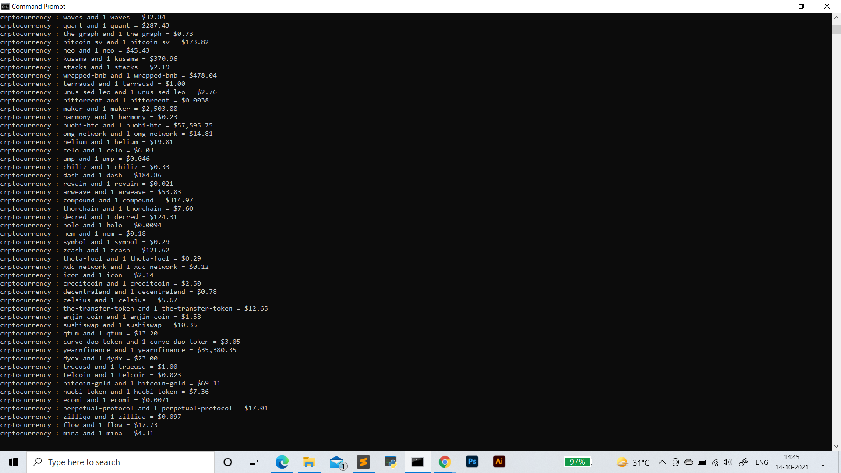Open the clock showing 14:45
This screenshot has width=841, height=473.
point(792,462)
